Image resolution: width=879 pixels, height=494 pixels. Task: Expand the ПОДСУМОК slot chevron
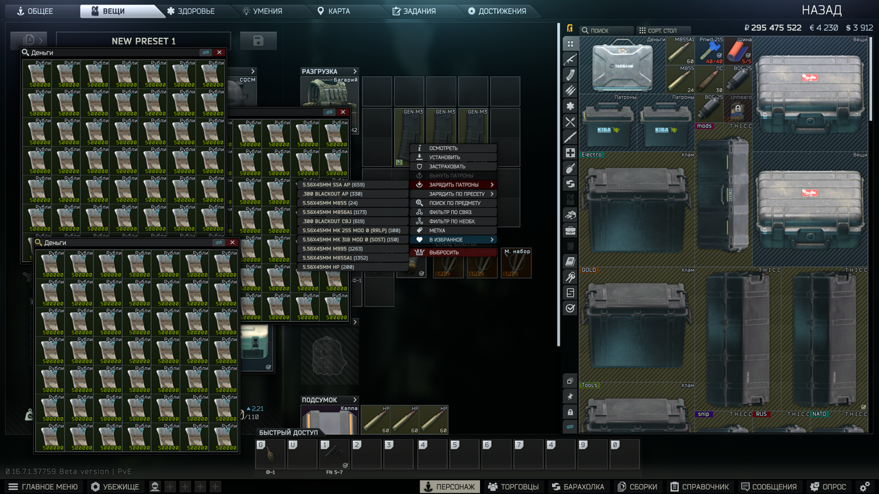click(355, 400)
